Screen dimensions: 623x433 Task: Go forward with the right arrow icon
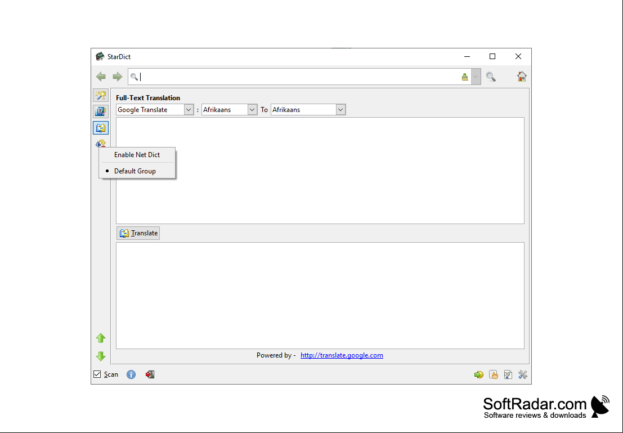coord(117,77)
